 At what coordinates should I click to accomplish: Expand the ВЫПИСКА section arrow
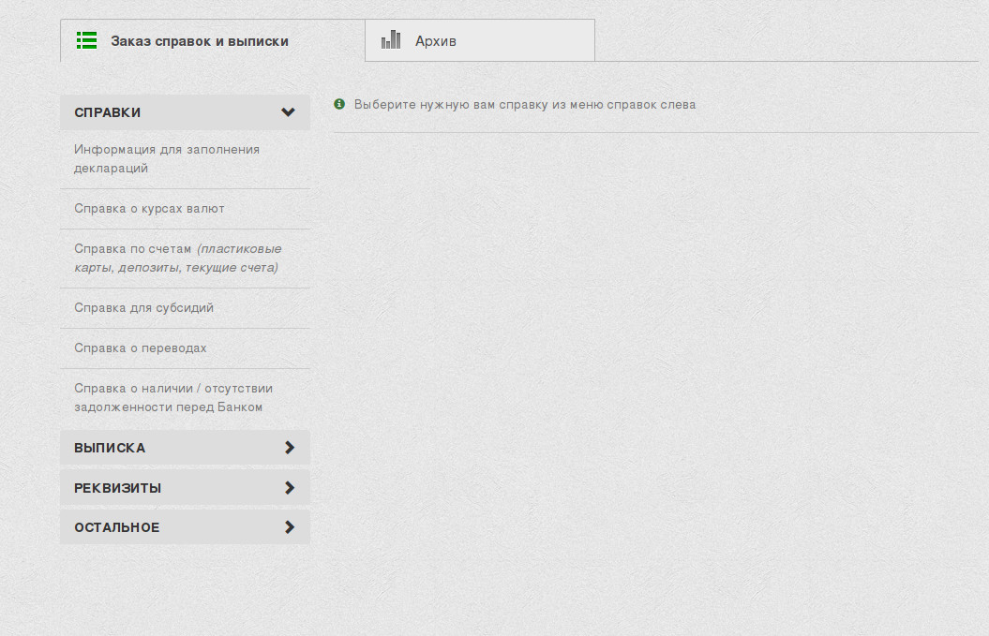(290, 448)
